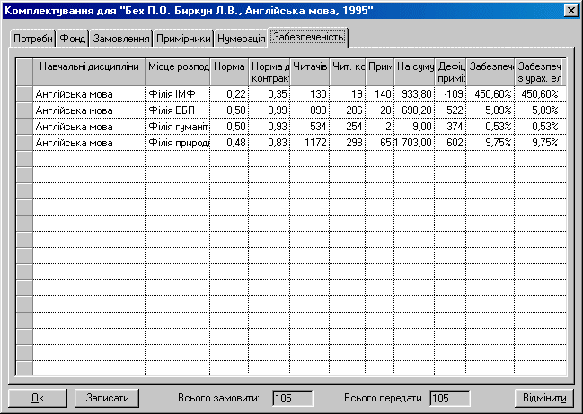Close the Комплектування dialog window

click(x=570, y=11)
